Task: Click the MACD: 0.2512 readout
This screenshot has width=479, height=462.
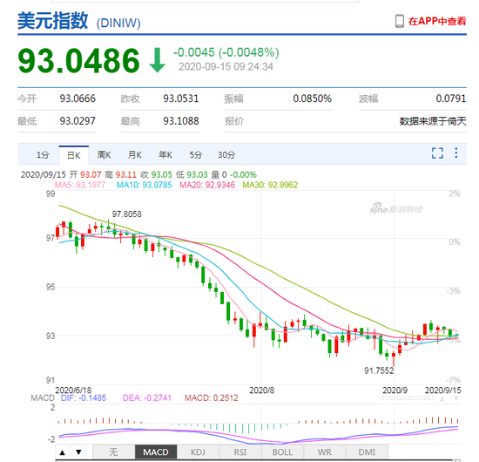Action: [212, 397]
